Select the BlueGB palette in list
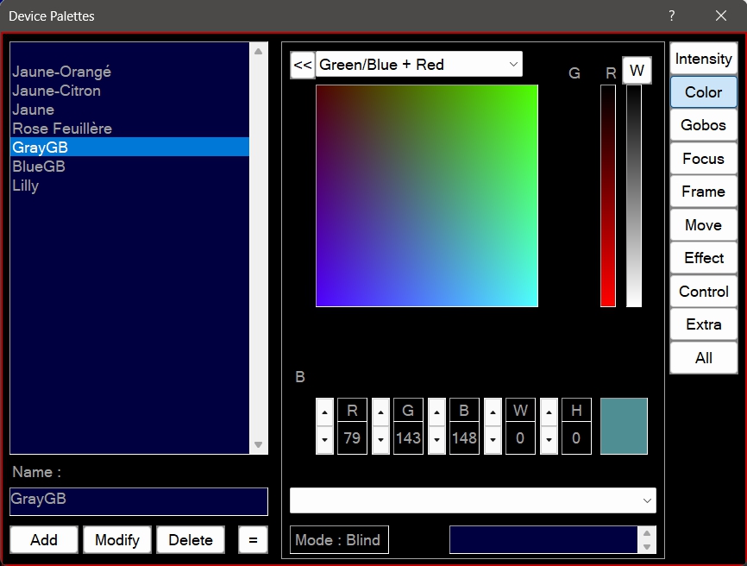 pyautogui.click(x=39, y=167)
